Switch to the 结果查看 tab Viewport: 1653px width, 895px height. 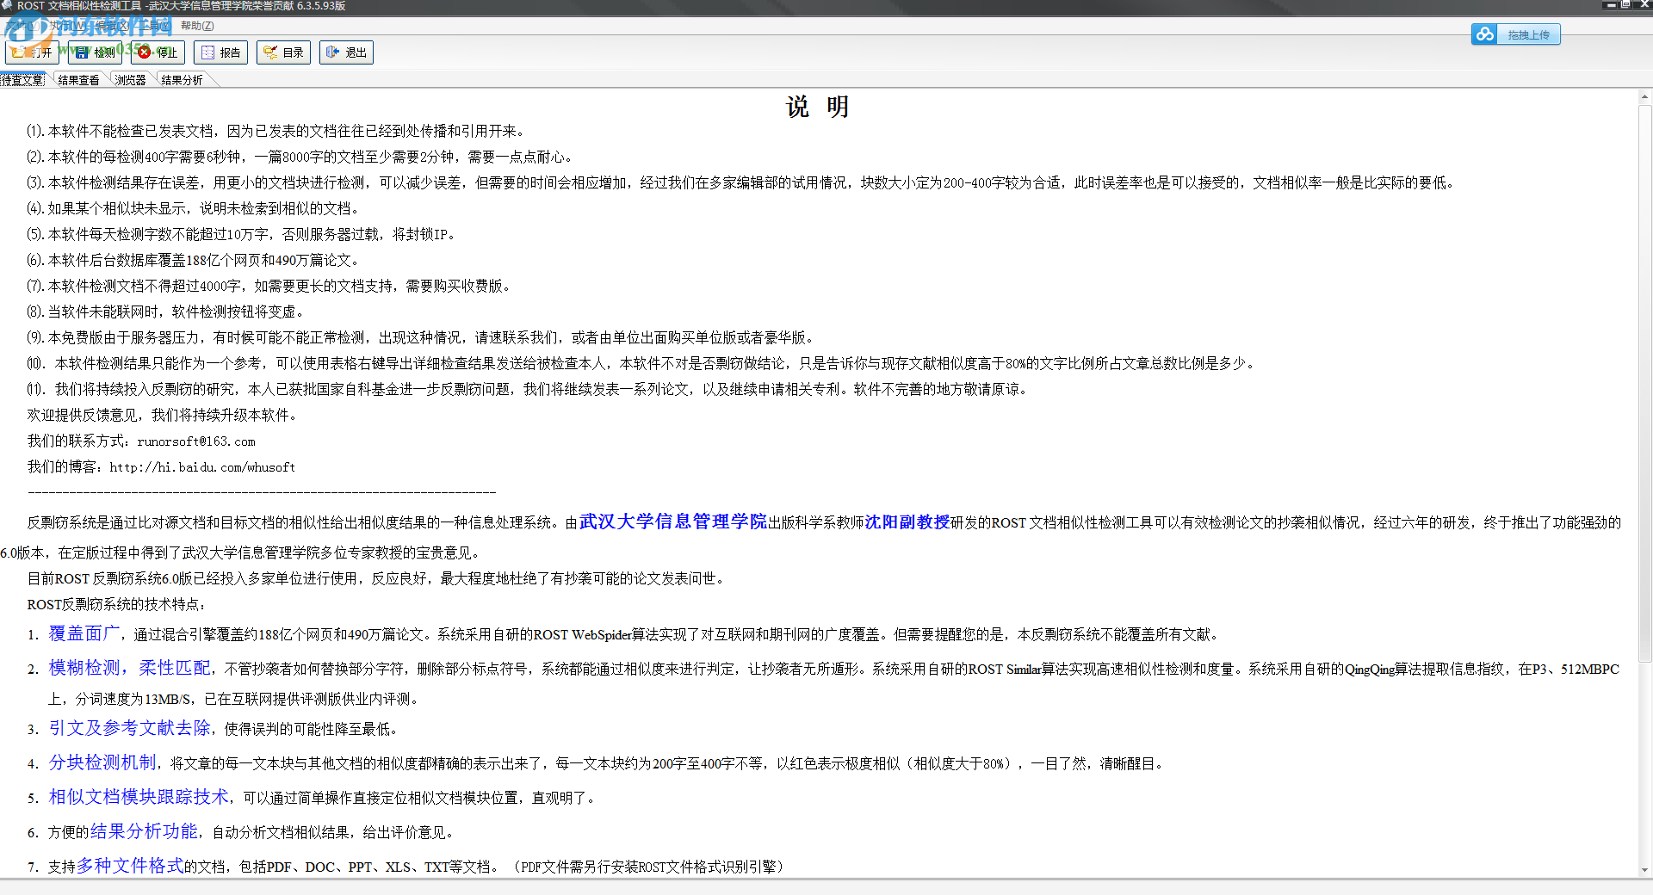click(77, 78)
